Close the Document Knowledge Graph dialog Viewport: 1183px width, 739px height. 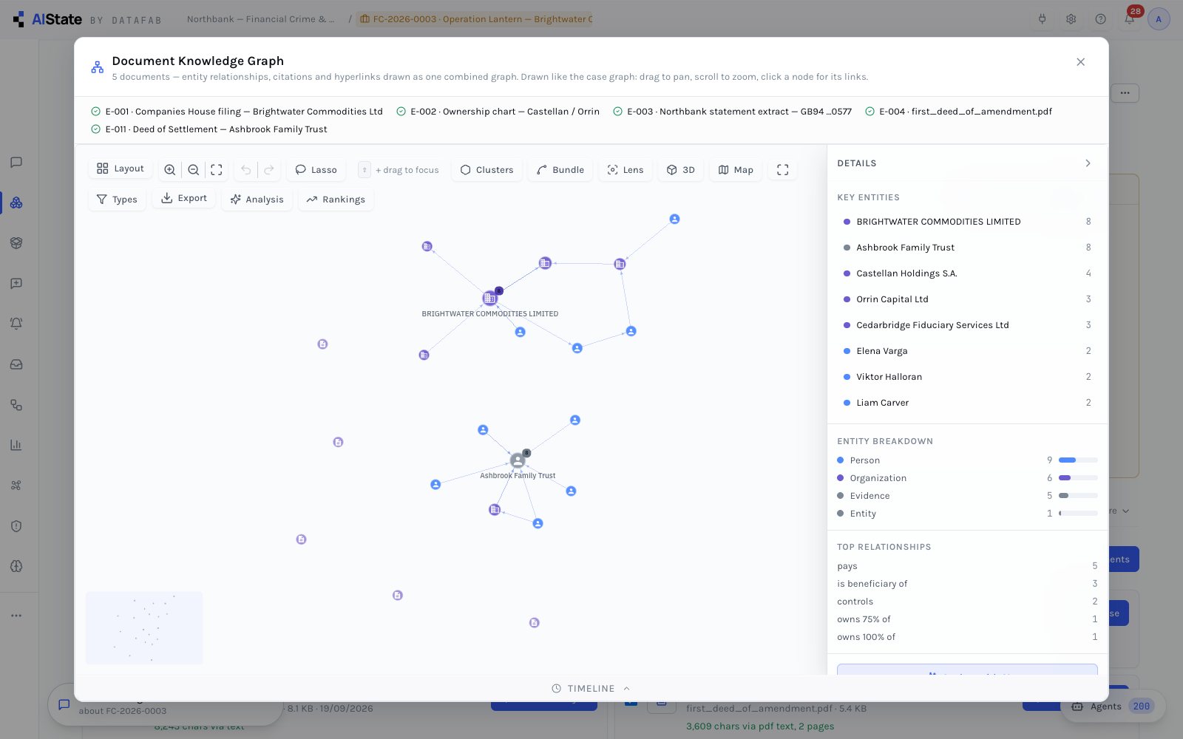(x=1081, y=62)
